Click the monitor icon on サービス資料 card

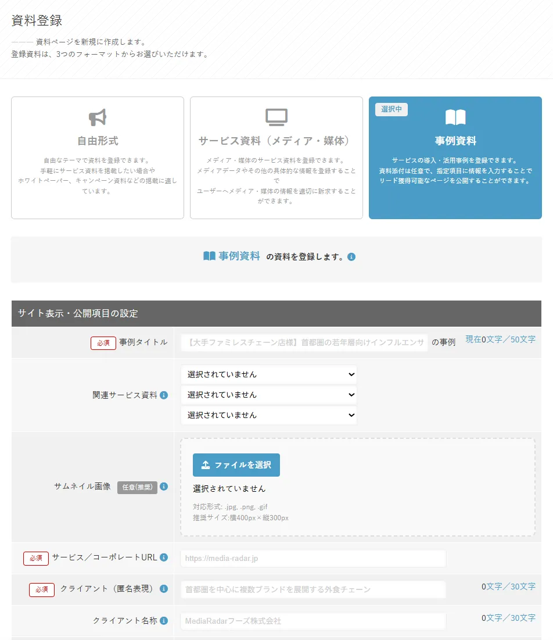tap(276, 116)
